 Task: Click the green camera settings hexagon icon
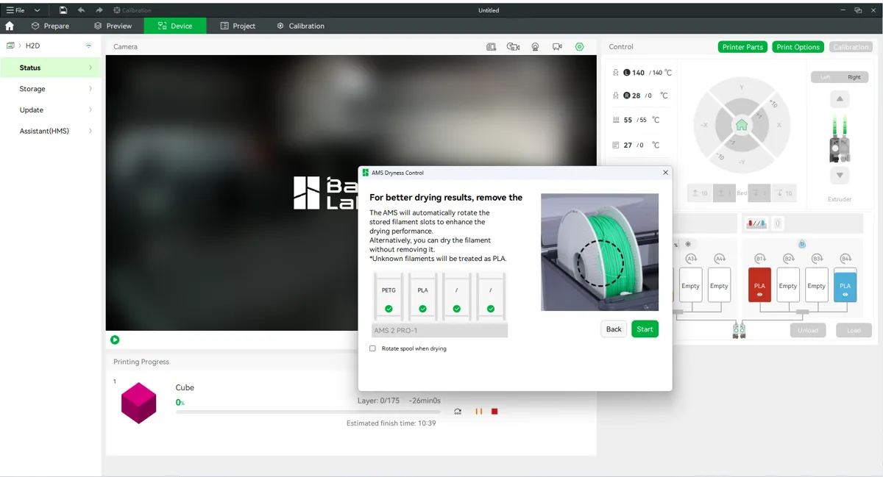click(x=580, y=46)
